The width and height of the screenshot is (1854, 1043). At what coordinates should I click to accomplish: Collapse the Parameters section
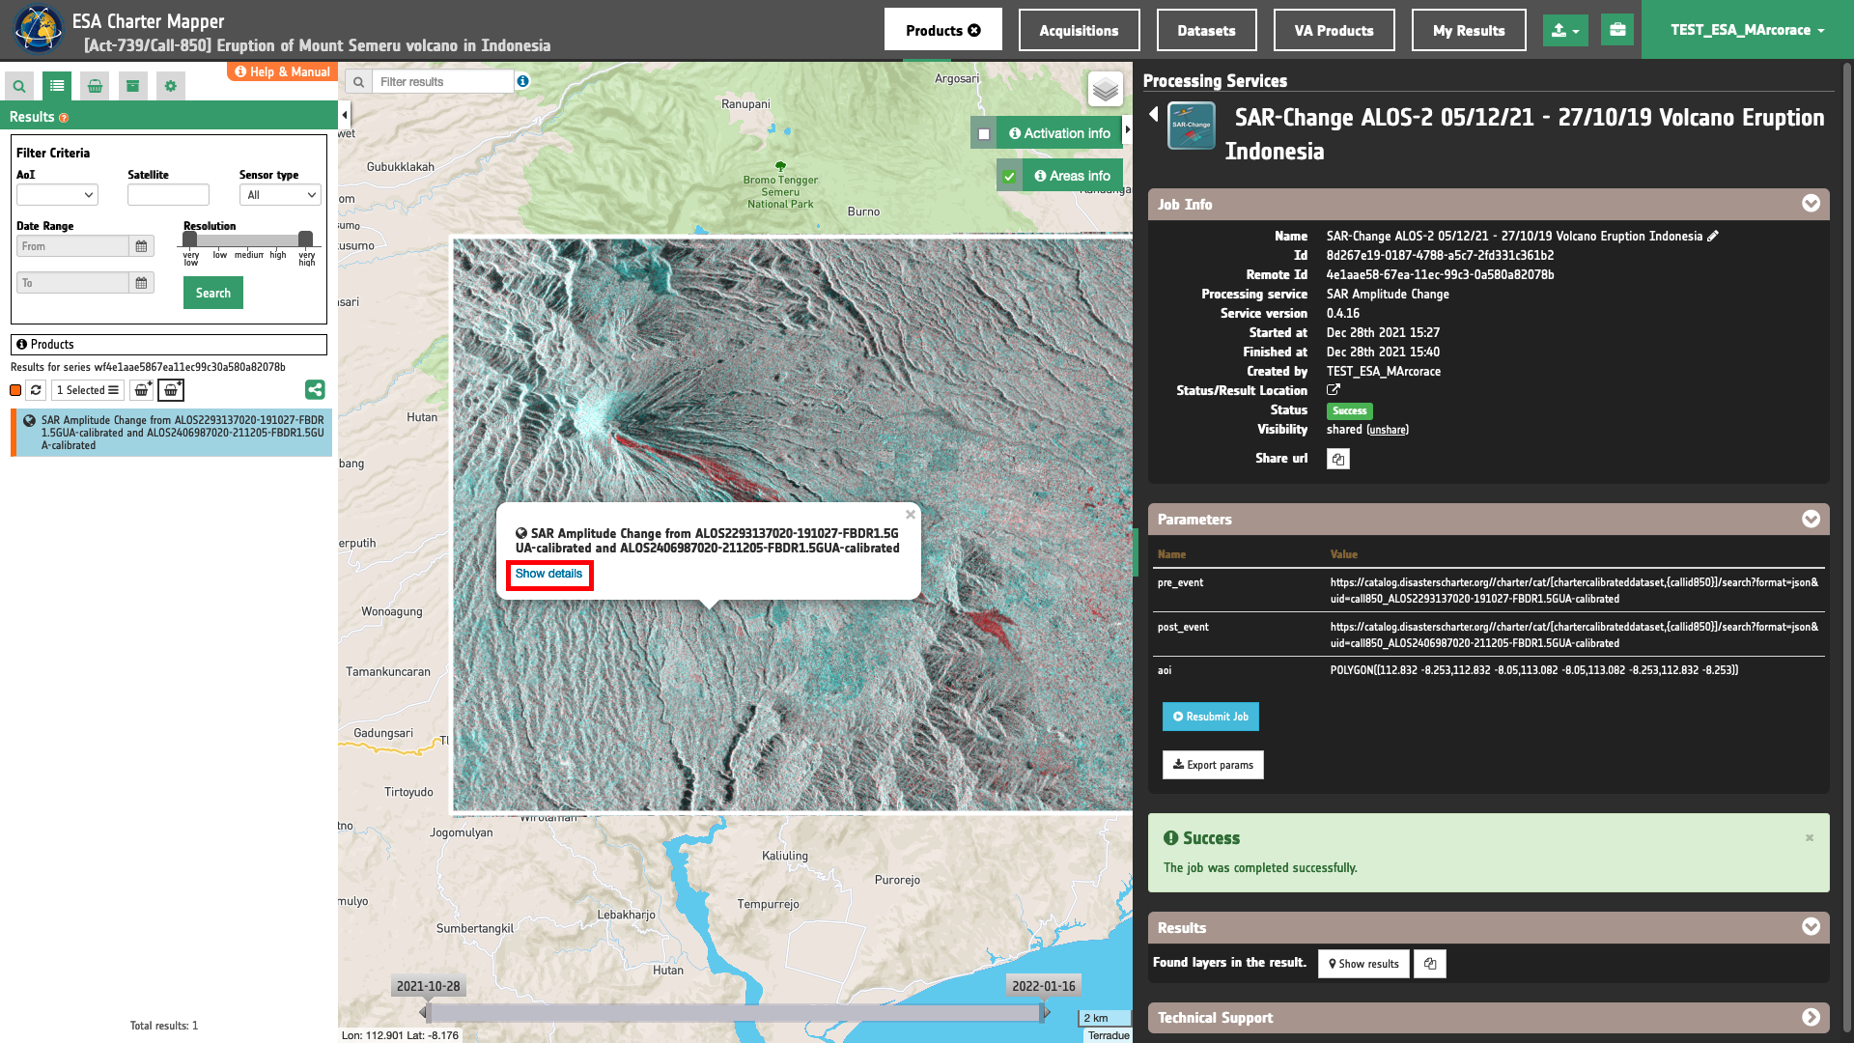[1811, 519]
